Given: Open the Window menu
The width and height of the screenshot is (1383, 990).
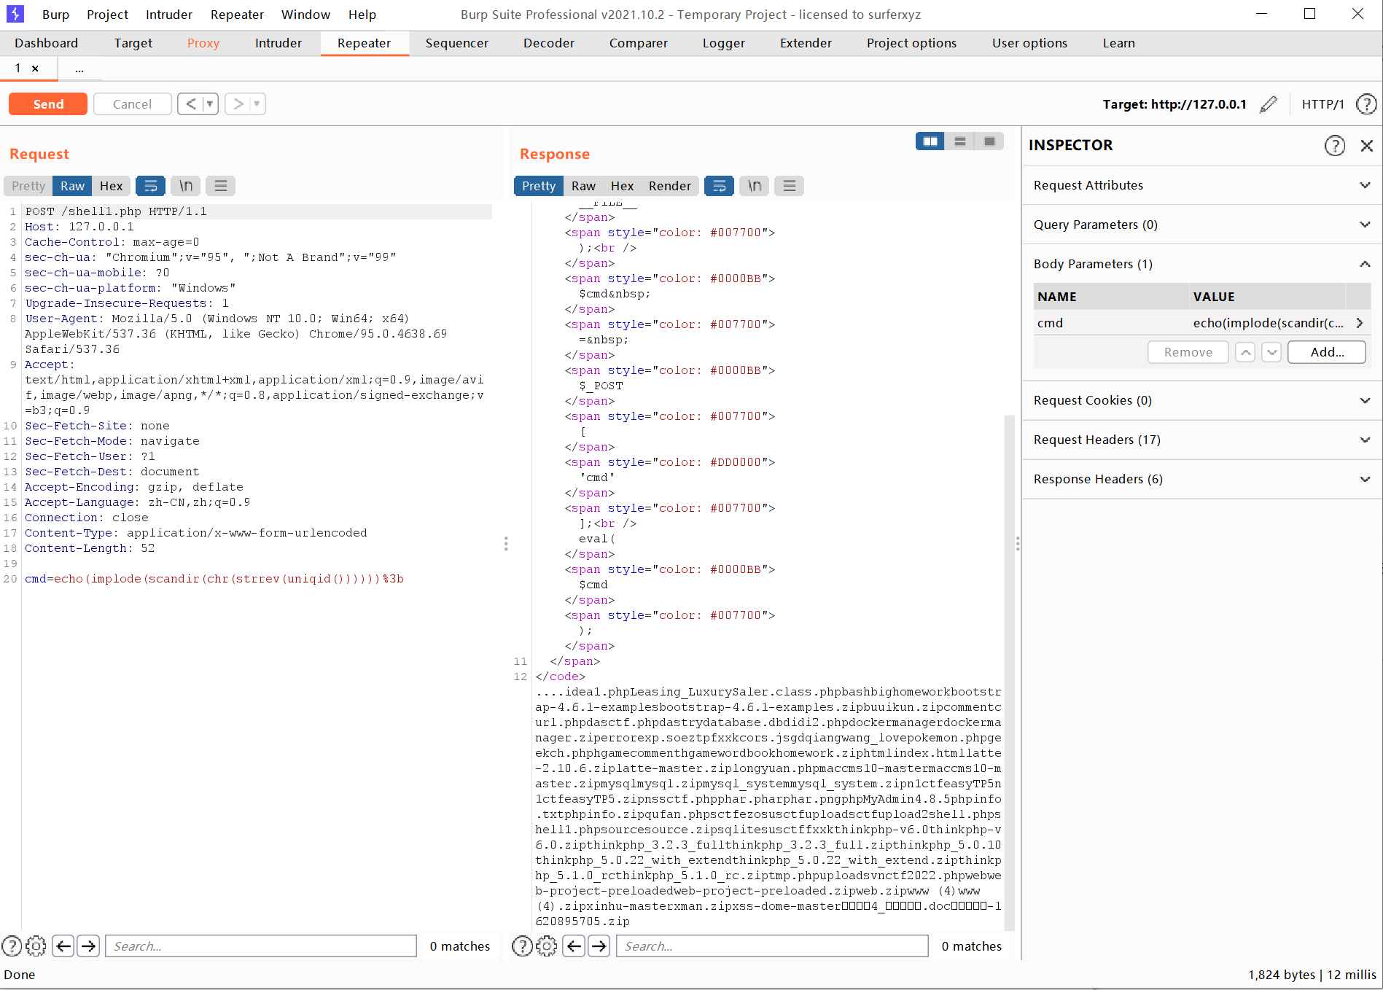Looking at the screenshot, I should (x=305, y=15).
